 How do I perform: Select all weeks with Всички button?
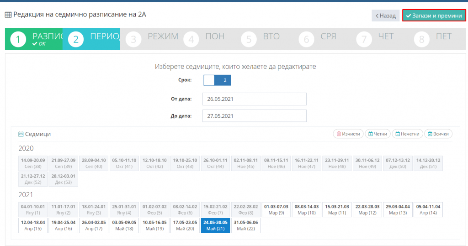click(x=438, y=134)
